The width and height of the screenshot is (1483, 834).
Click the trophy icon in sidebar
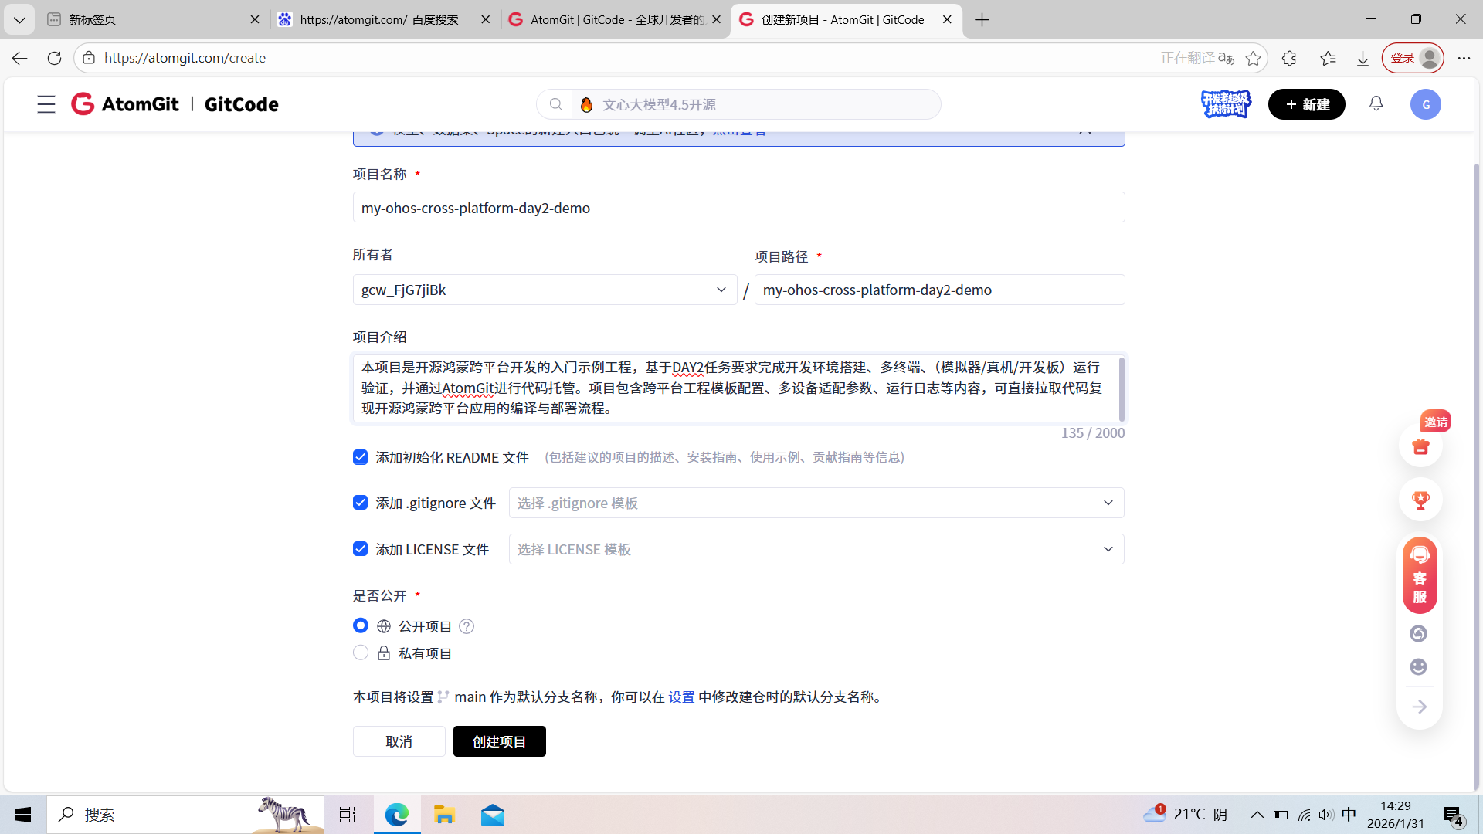pyautogui.click(x=1420, y=500)
